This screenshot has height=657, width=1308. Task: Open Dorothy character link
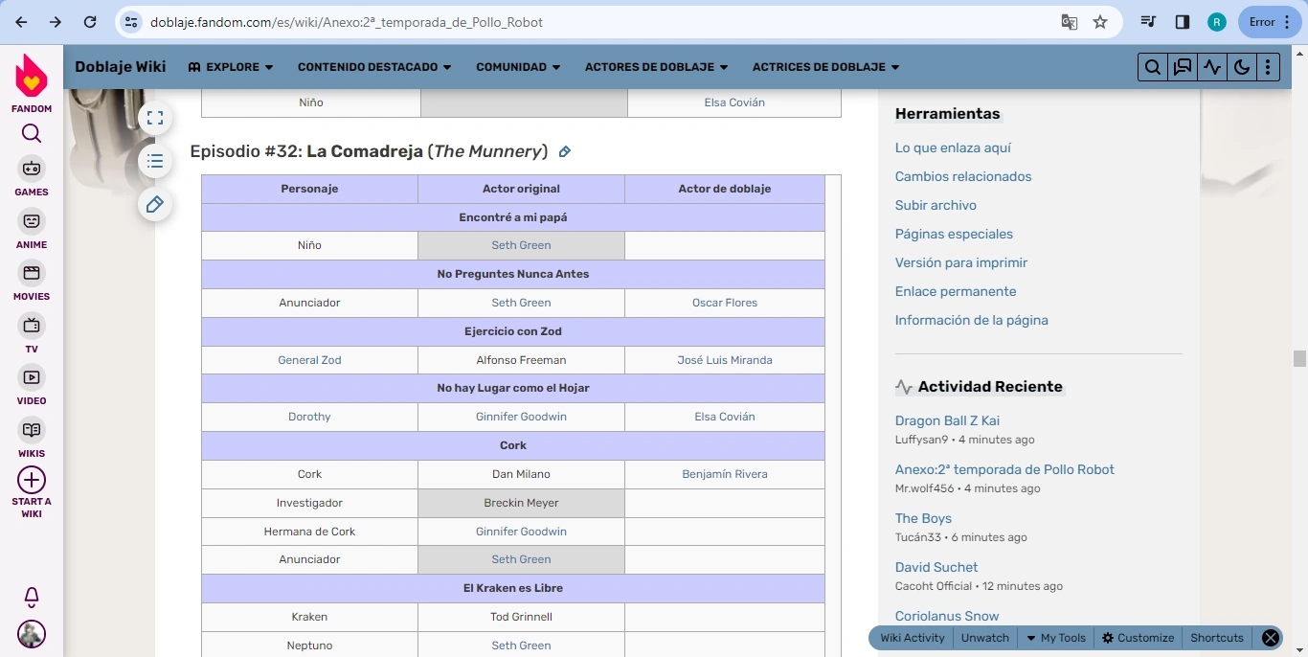(309, 417)
